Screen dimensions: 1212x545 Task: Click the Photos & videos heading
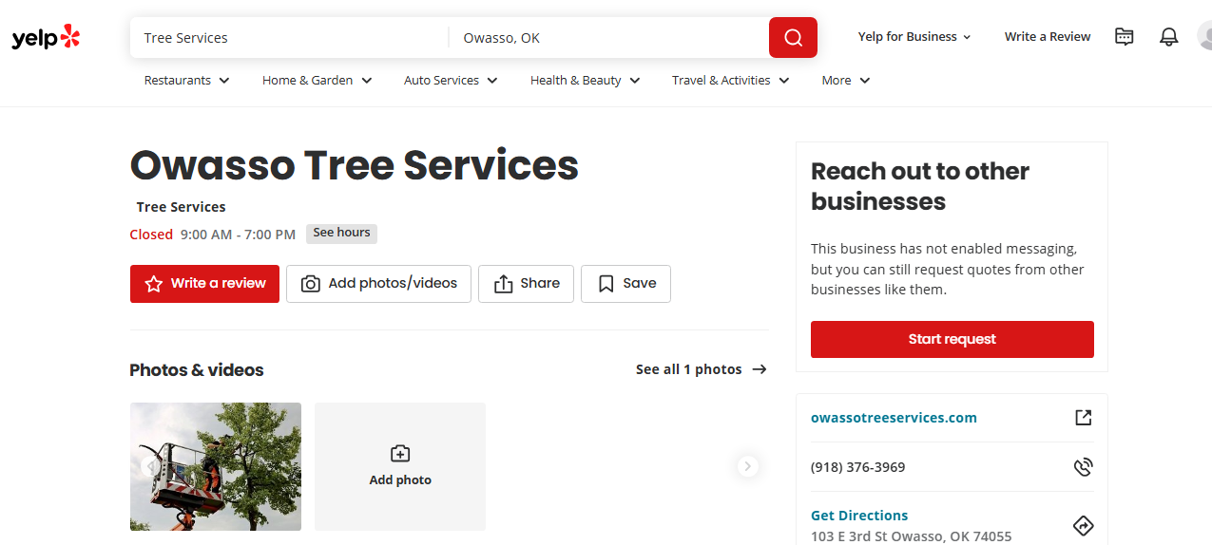point(197,370)
